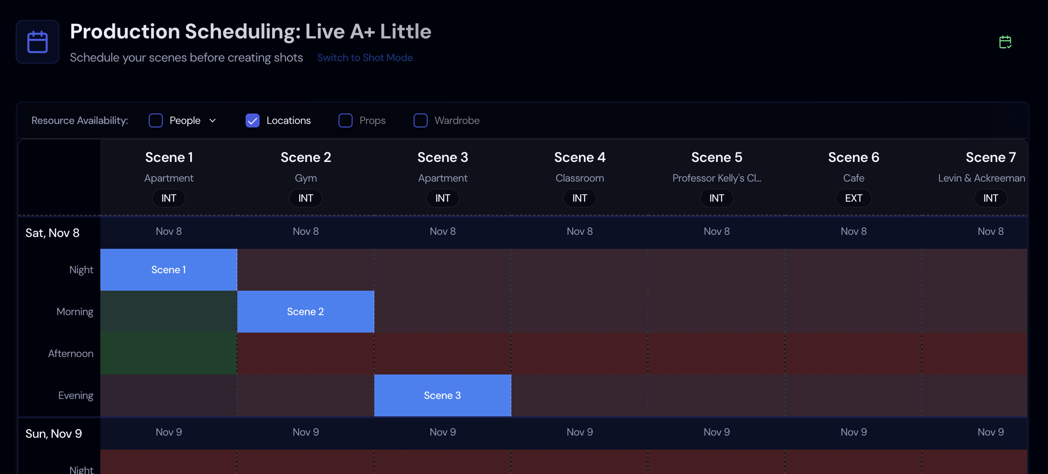Click the INT badge under Scene 7
Viewport: 1048px width, 474px height.
[x=990, y=198]
